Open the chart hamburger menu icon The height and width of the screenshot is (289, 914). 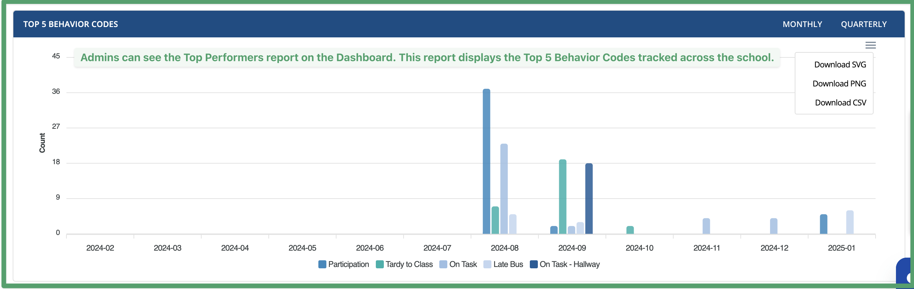pyautogui.click(x=870, y=45)
